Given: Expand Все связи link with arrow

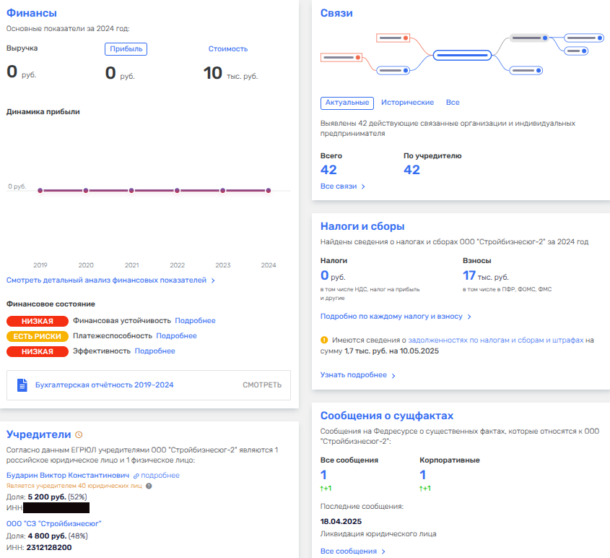Looking at the screenshot, I should click(343, 186).
